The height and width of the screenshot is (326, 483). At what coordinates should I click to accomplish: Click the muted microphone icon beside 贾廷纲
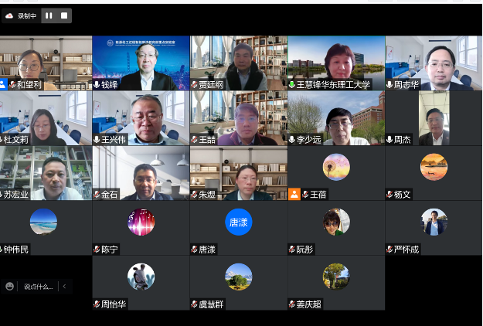coord(194,84)
